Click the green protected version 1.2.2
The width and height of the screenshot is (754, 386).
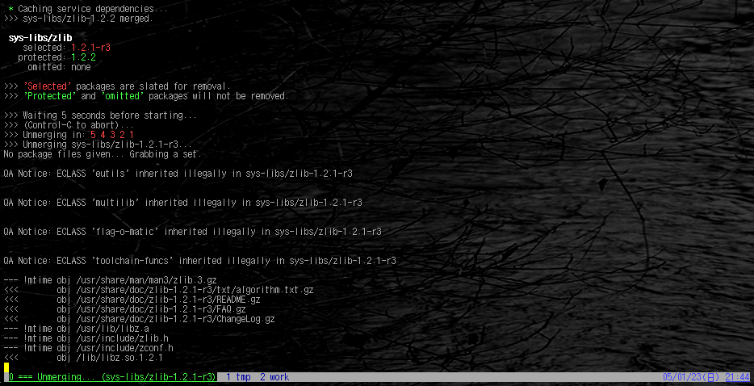click(x=84, y=57)
